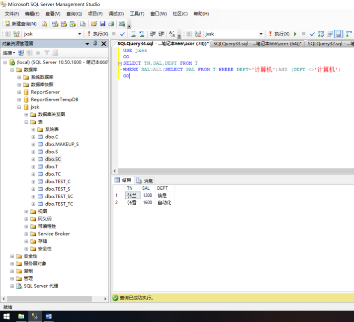Open the 文件(F) menu
Viewport: 354px width, 322px height.
[12, 14]
